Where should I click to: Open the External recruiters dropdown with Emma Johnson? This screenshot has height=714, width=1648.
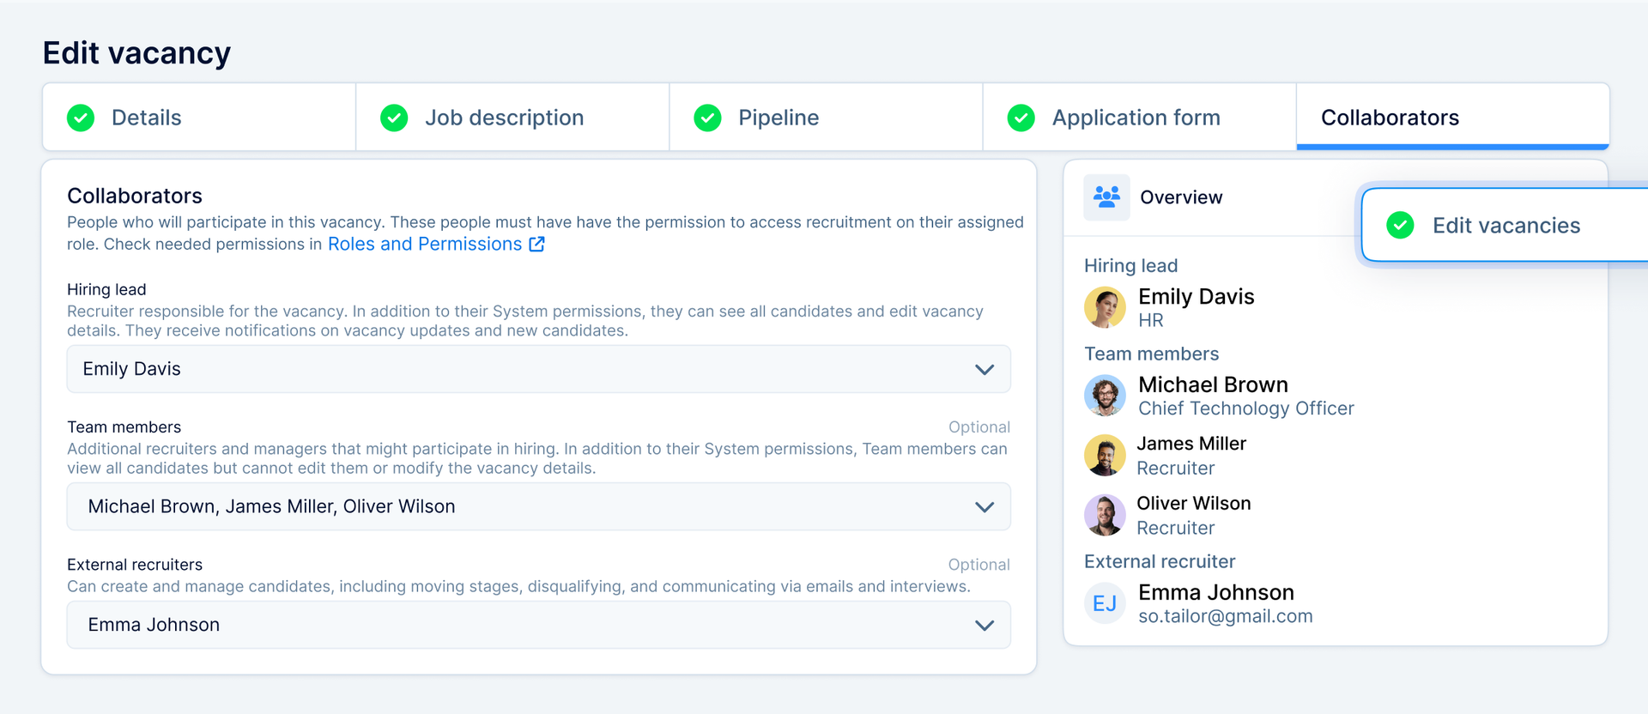click(539, 625)
